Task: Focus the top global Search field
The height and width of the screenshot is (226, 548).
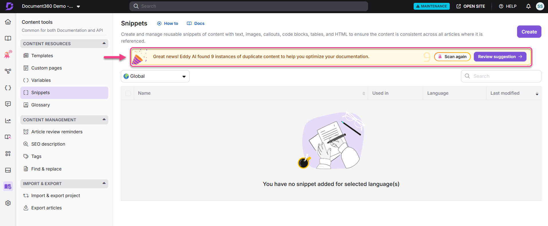Action: click(x=249, y=6)
